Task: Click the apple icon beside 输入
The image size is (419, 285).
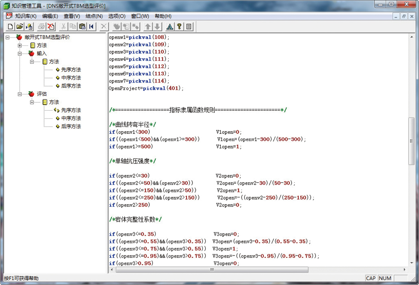Action: coord(31,53)
